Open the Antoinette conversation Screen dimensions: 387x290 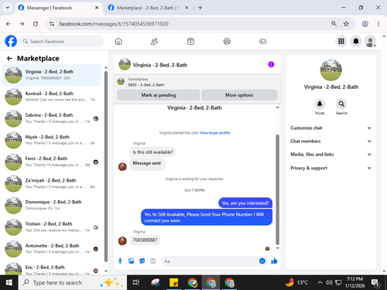[x=52, y=249]
